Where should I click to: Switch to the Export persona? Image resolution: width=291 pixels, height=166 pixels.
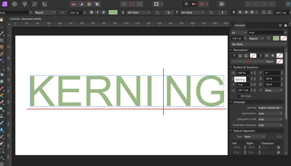[x=45, y=4]
